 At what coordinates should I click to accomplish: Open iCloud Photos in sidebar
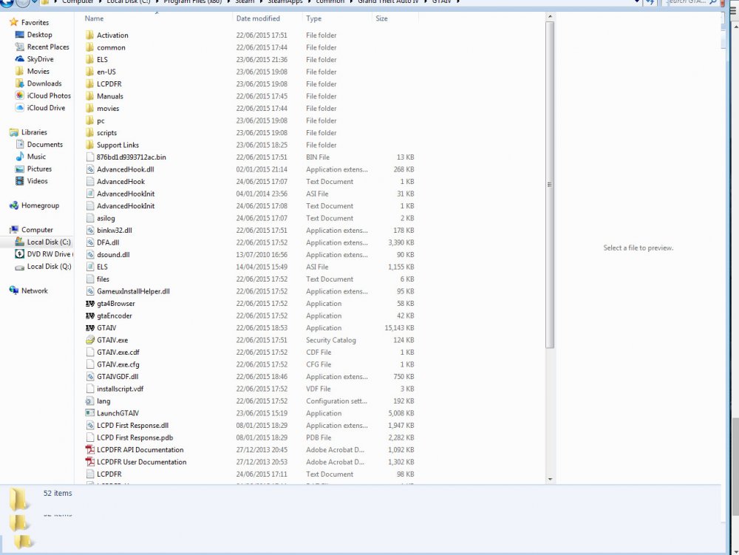pyautogui.click(x=49, y=95)
